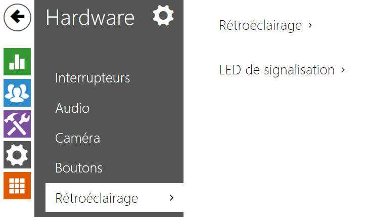Open the Boutons menu item
The width and height of the screenshot is (368, 217).
78,168
